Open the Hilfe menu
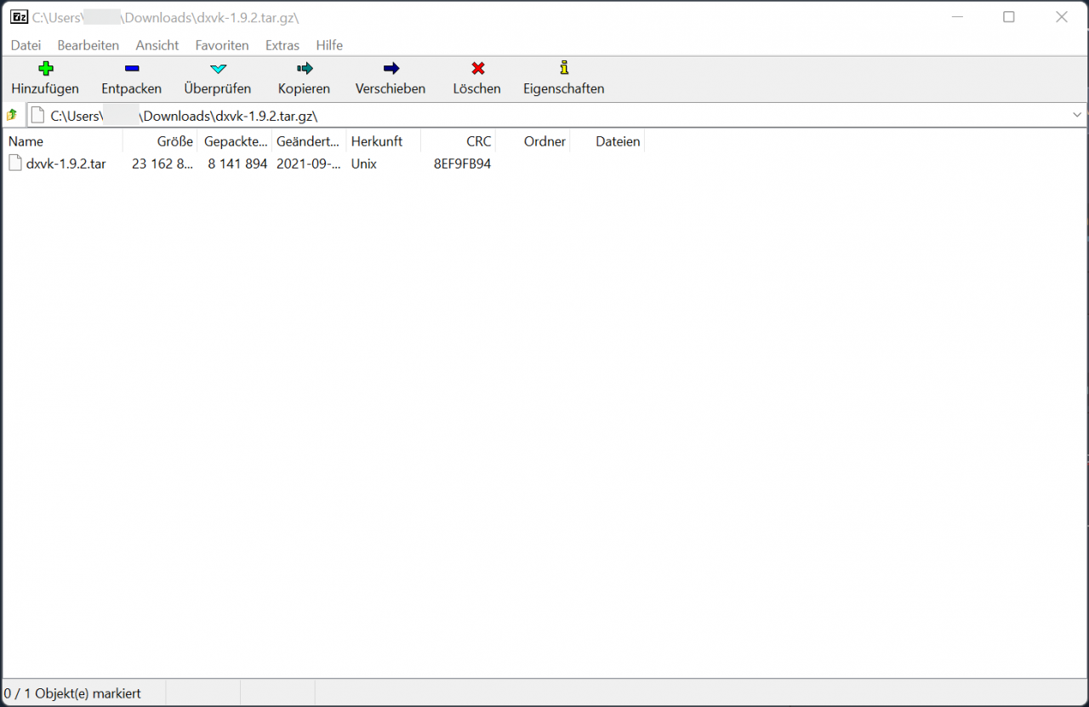This screenshot has width=1089, height=707. coord(329,45)
